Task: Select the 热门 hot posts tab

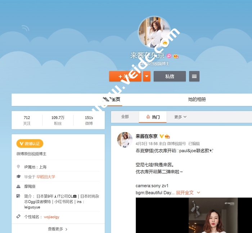Action: 153,117
